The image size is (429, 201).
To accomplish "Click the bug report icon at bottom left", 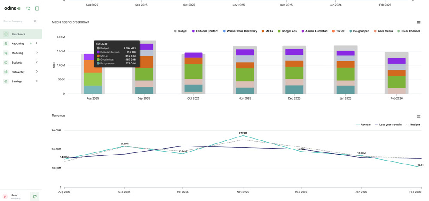I will [35, 196].
